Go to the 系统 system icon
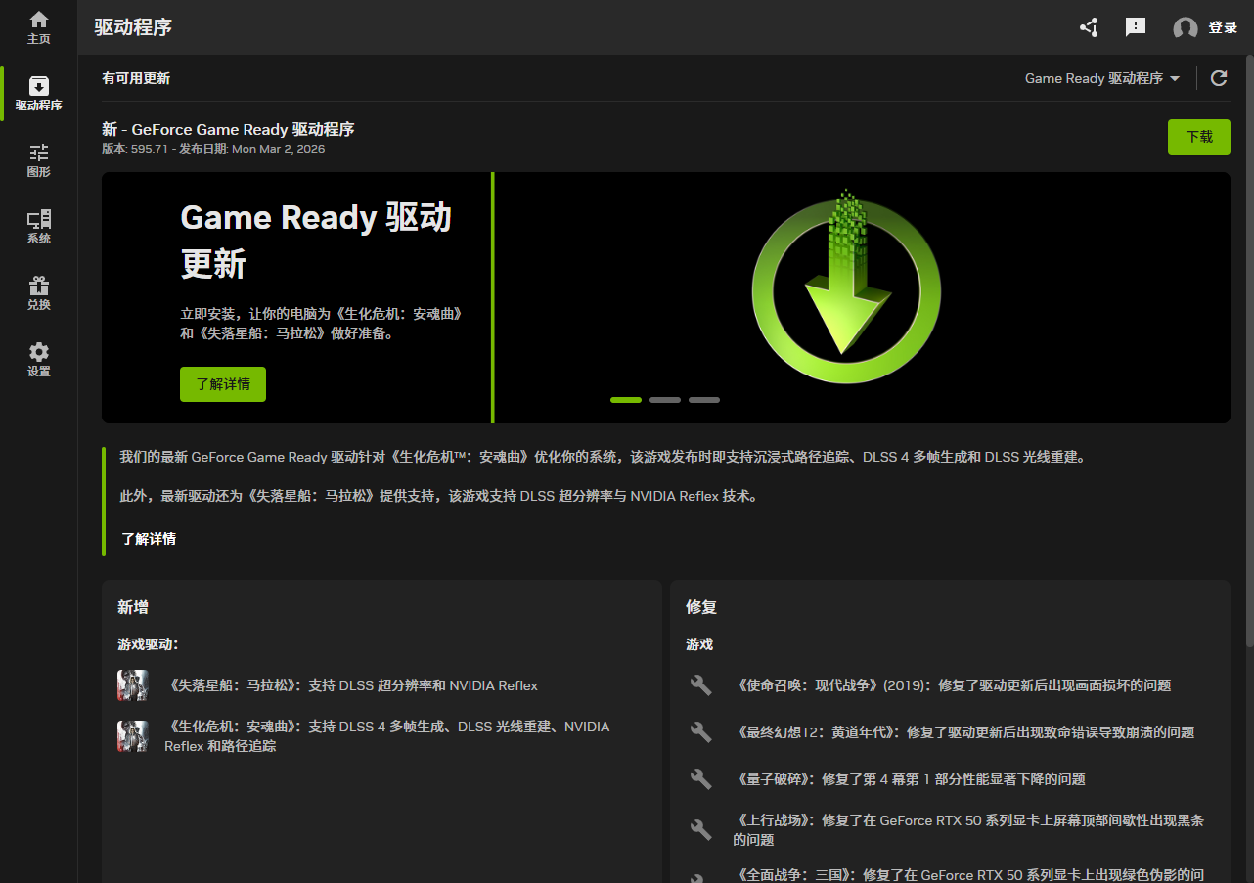 click(x=38, y=227)
